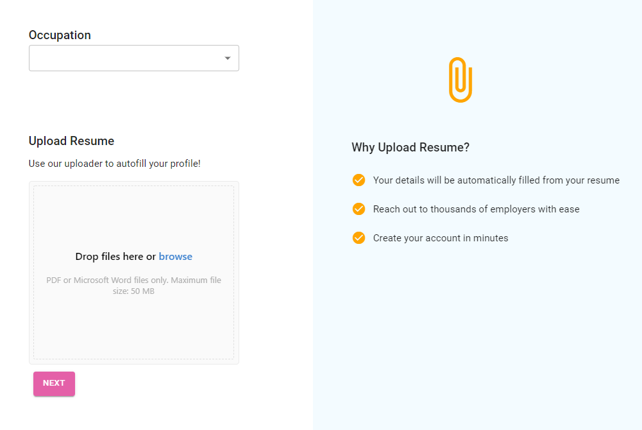Click the Occupation dropdown arrow
The width and height of the screenshot is (642, 430).
(228, 58)
